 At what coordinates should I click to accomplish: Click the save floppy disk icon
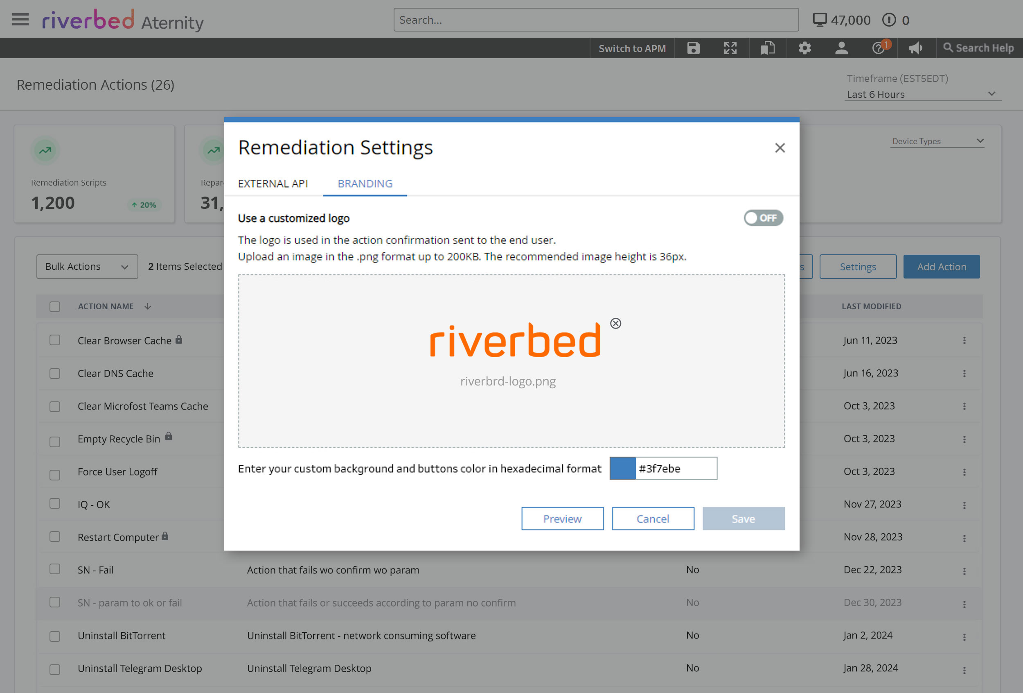pos(693,48)
